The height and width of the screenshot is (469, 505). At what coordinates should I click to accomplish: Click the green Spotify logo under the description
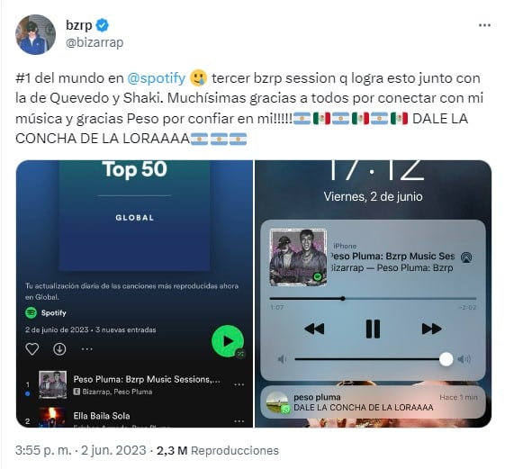point(32,312)
